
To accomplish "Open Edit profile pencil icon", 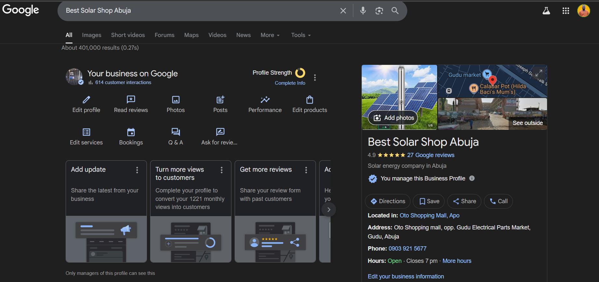I will pos(86,104).
